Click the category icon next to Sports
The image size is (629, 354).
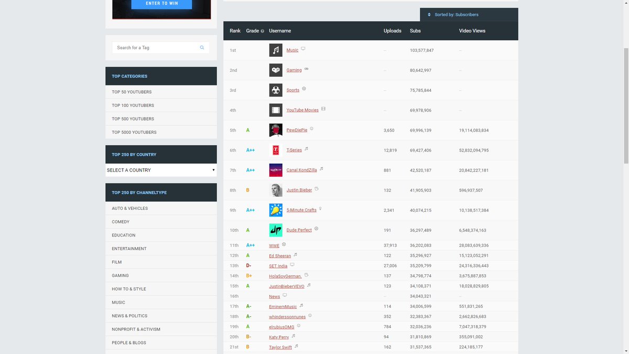(304, 89)
